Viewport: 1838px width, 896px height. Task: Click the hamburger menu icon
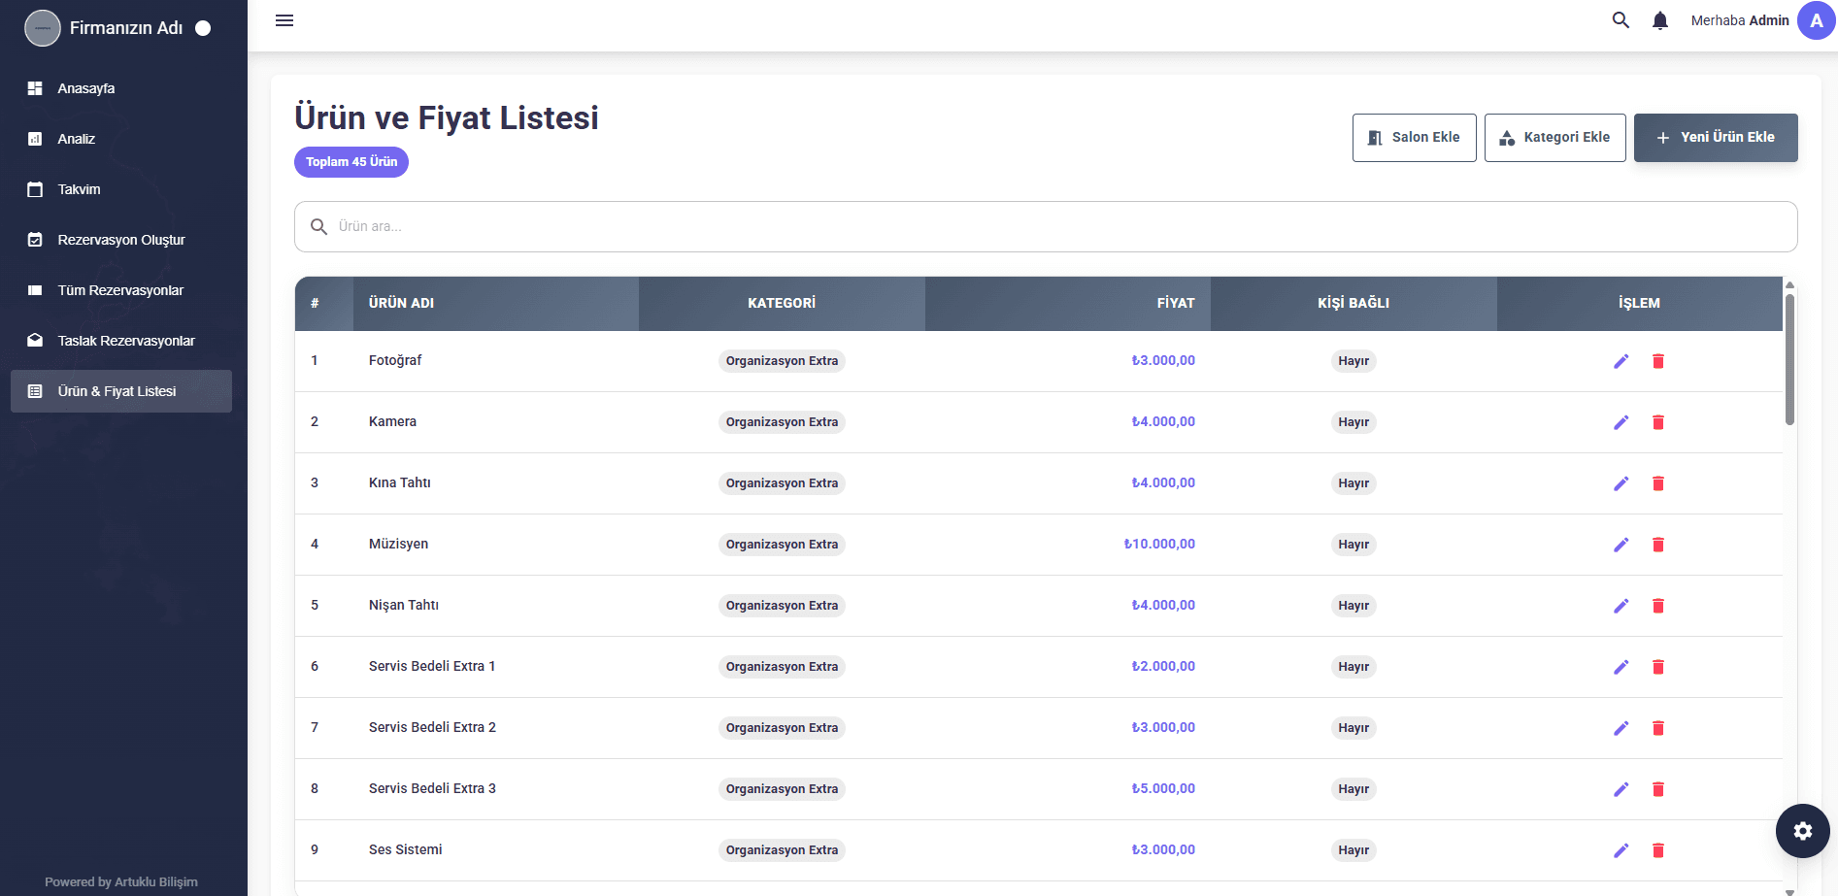pos(284,20)
